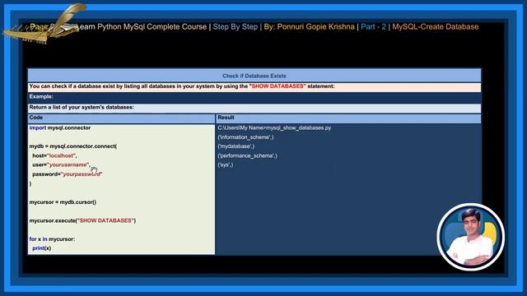Click the 'import mysql.connector' code line
Screen dimensions: 527x296
click(x=60, y=128)
